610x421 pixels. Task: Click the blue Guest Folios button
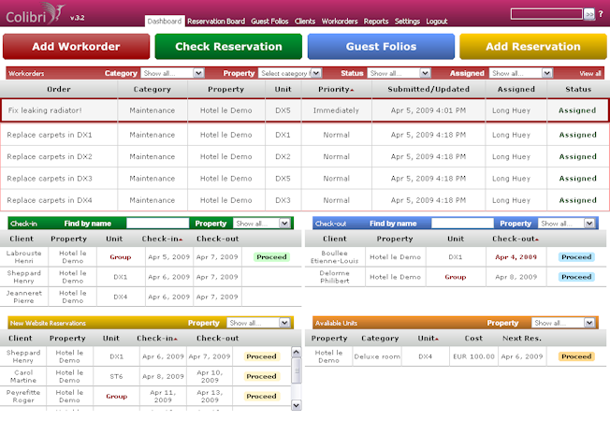(x=382, y=46)
